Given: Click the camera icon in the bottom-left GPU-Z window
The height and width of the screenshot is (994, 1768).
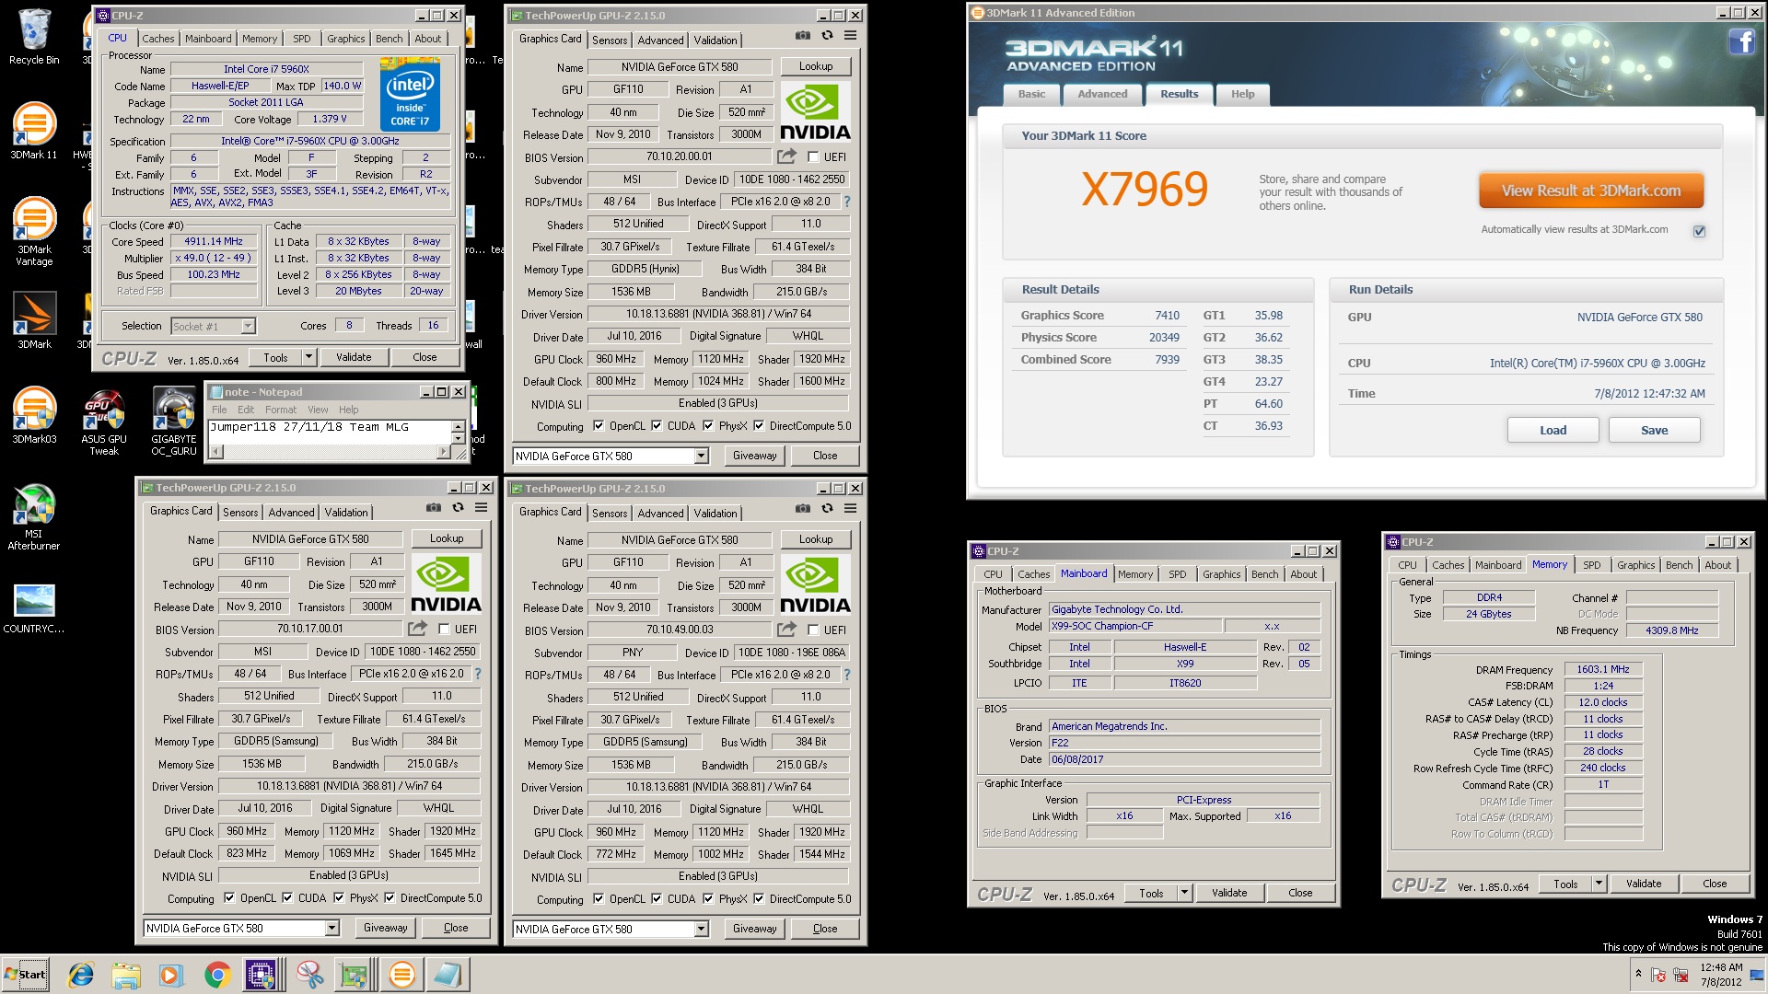Looking at the screenshot, I should pyautogui.click(x=434, y=508).
